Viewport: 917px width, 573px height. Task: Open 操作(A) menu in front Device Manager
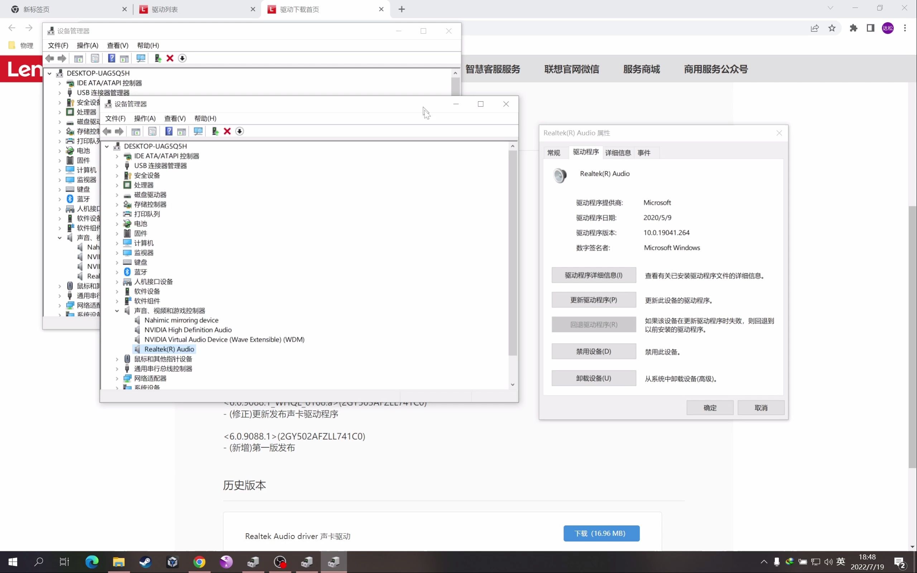coord(145,119)
